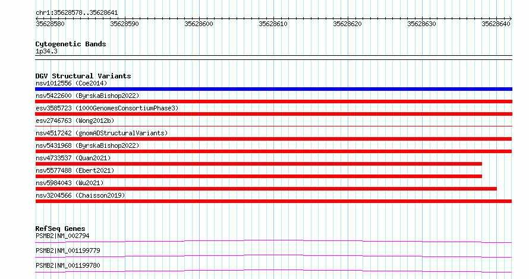Viewport: 529px width, 279px height.
Task: Click the red nsv5422600 variant bar
Action: 273,102
